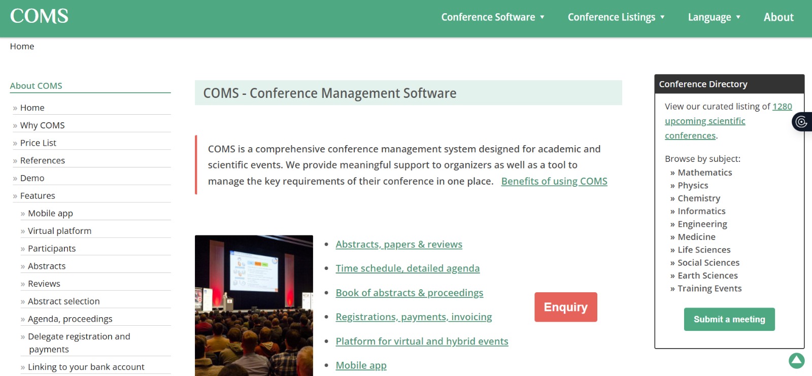
Task: Open Agenda, proceedings sidebar item
Action: 70,319
